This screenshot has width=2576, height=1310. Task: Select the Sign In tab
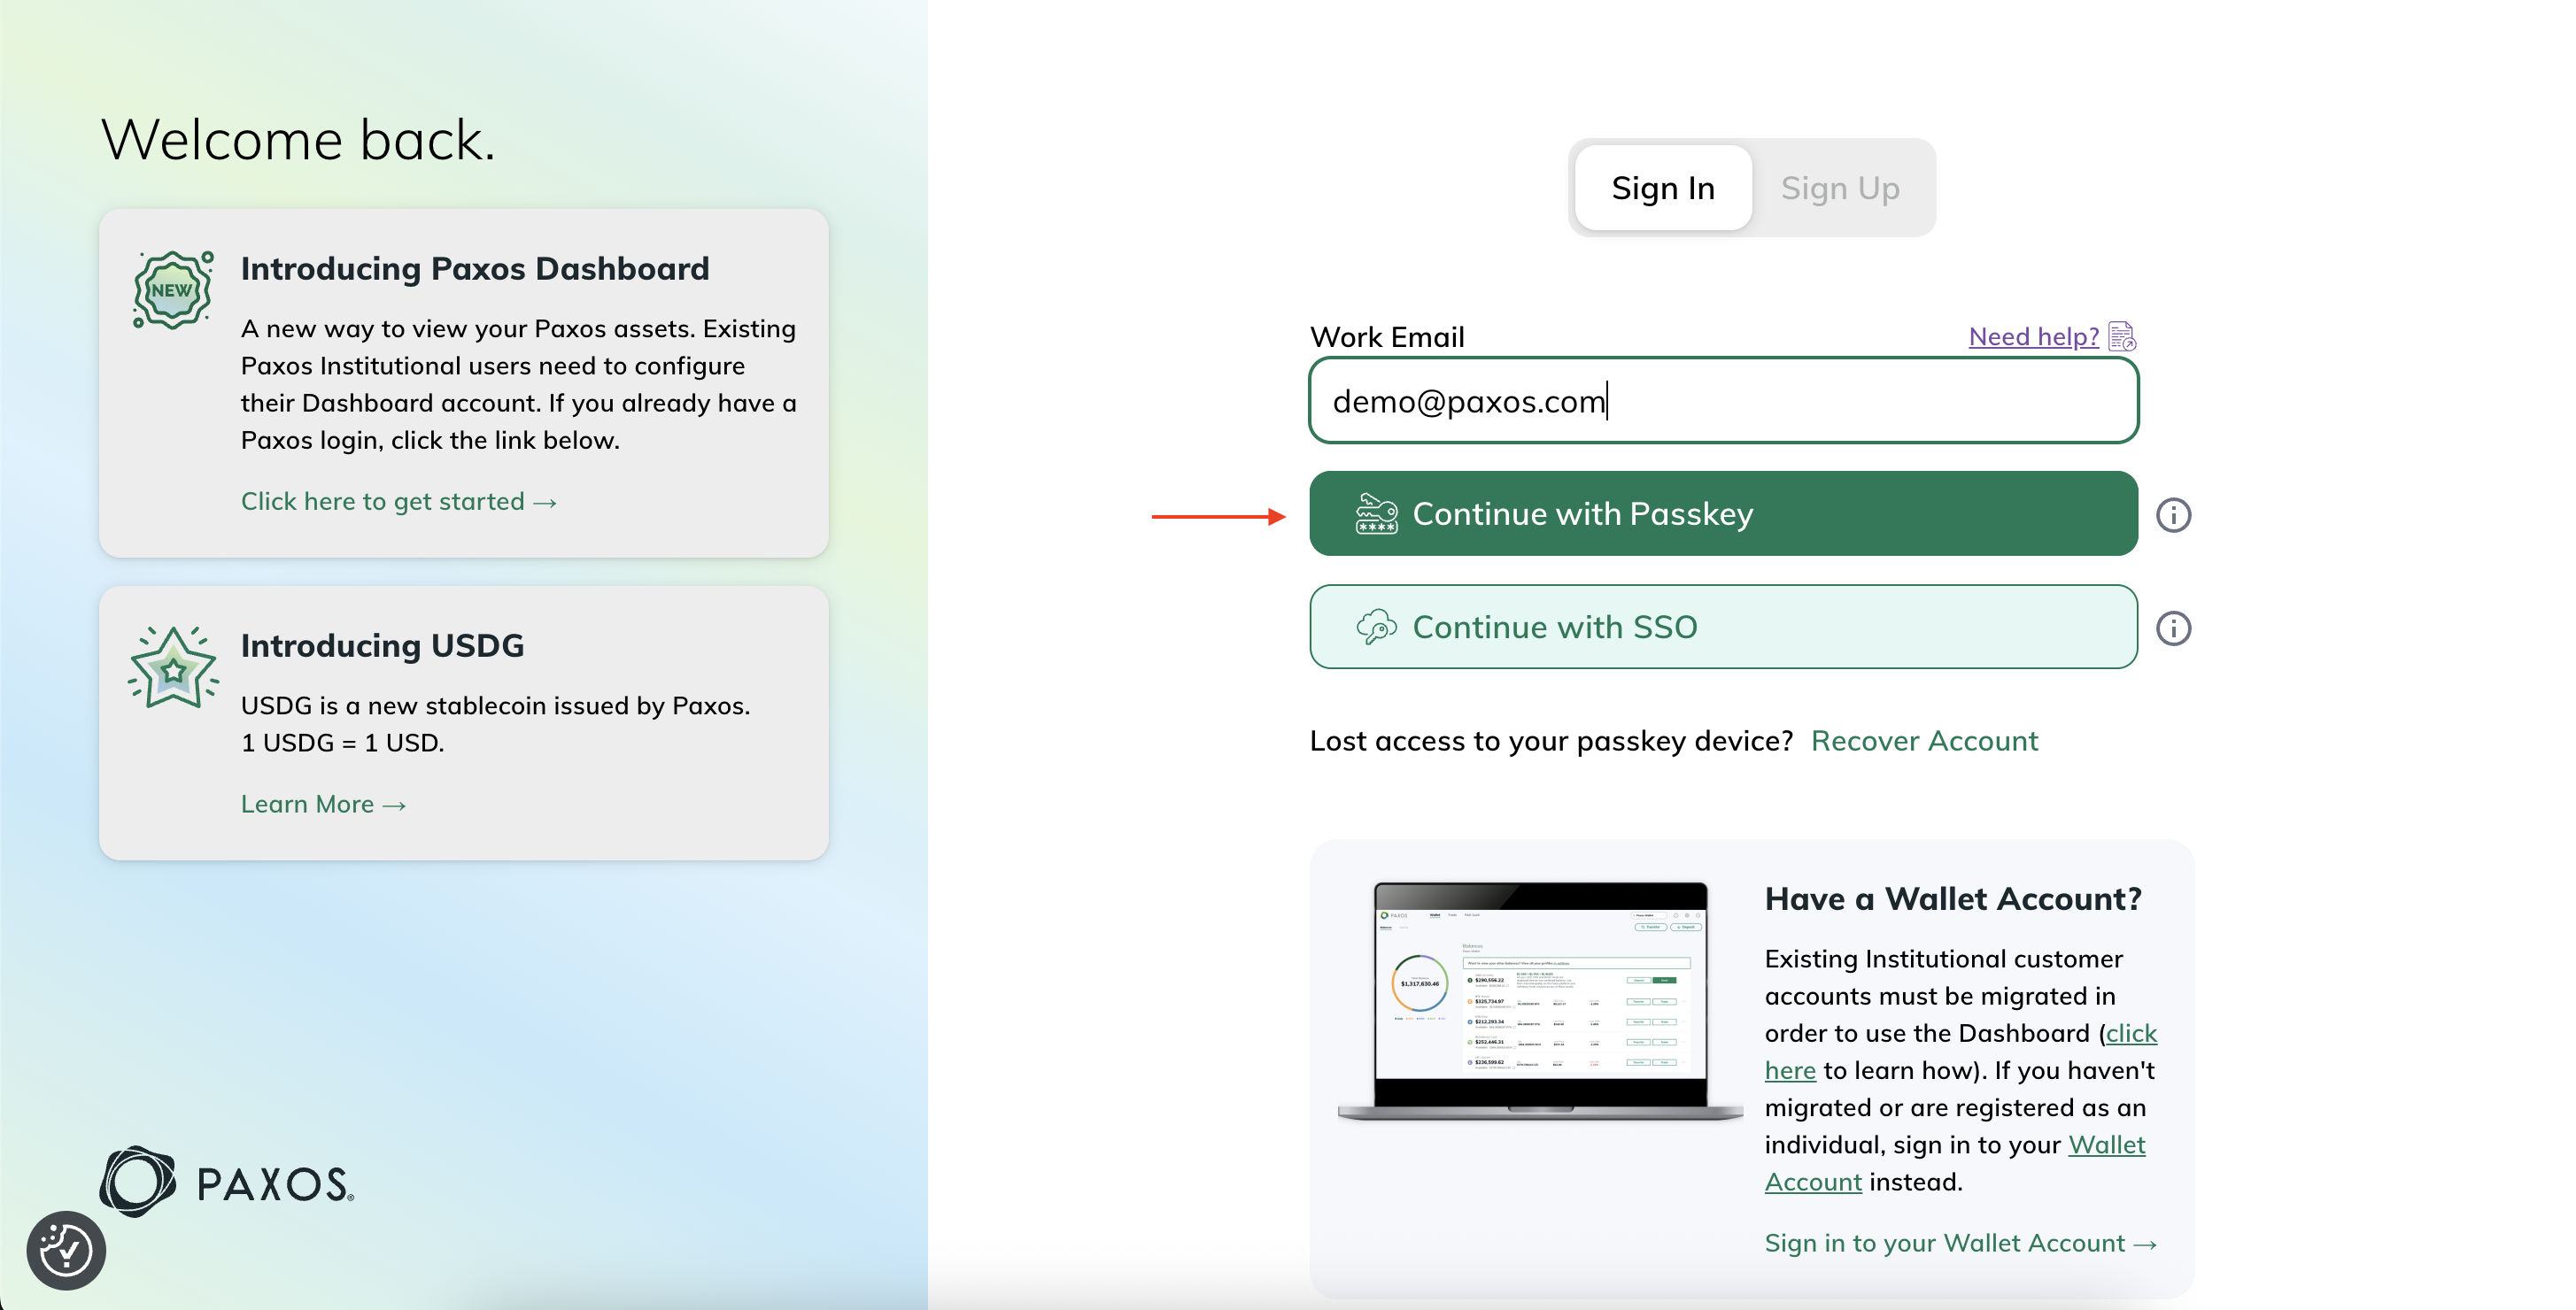(x=1663, y=187)
